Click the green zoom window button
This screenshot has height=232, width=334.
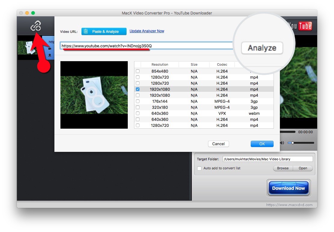click(33, 13)
